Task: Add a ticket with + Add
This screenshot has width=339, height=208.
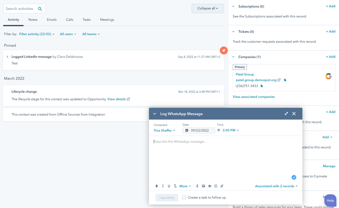Action: tap(331, 31)
